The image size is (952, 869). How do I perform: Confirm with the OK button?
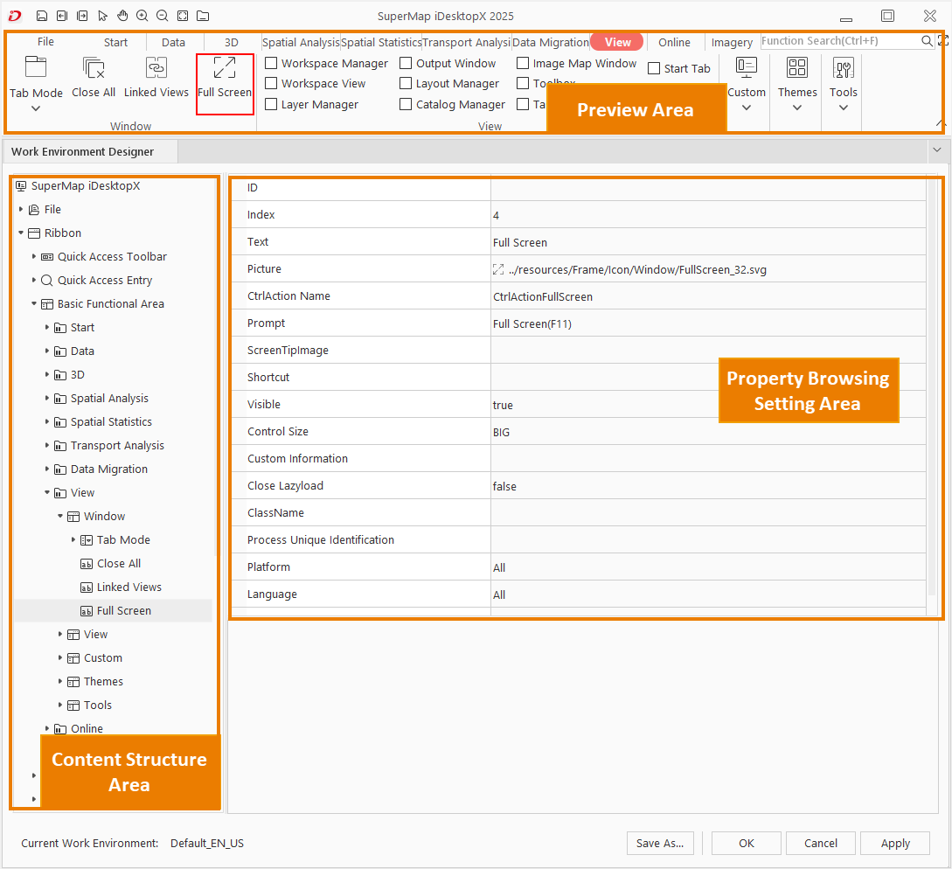coord(747,843)
